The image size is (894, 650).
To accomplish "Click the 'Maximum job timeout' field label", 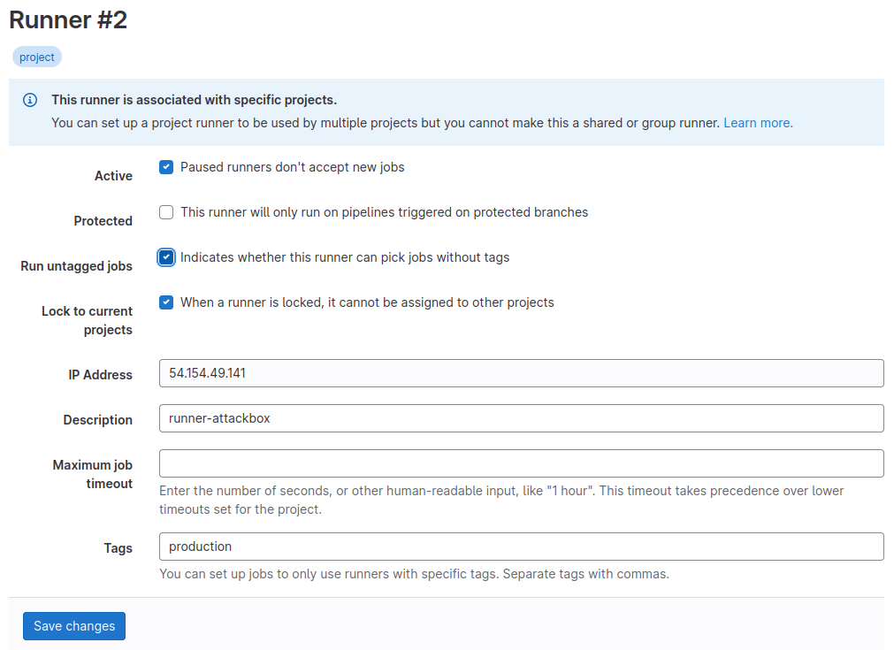I will pos(92,474).
